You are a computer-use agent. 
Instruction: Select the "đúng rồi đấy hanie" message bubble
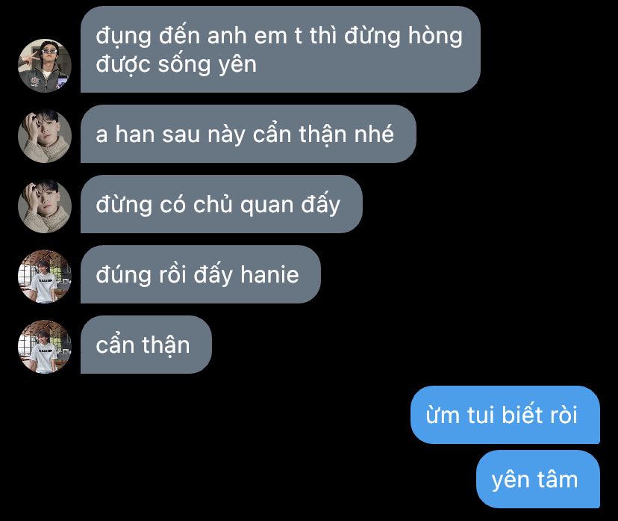[x=201, y=274]
